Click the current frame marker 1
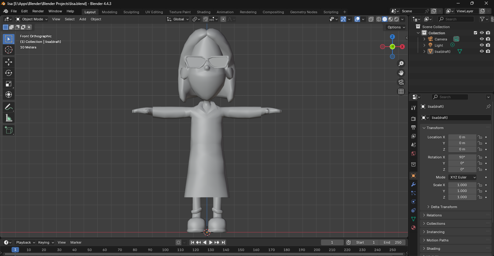This screenshot has width=494, height=256. pos(15,250)
